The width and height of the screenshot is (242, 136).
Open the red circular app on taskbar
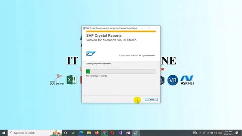[112, 133]
